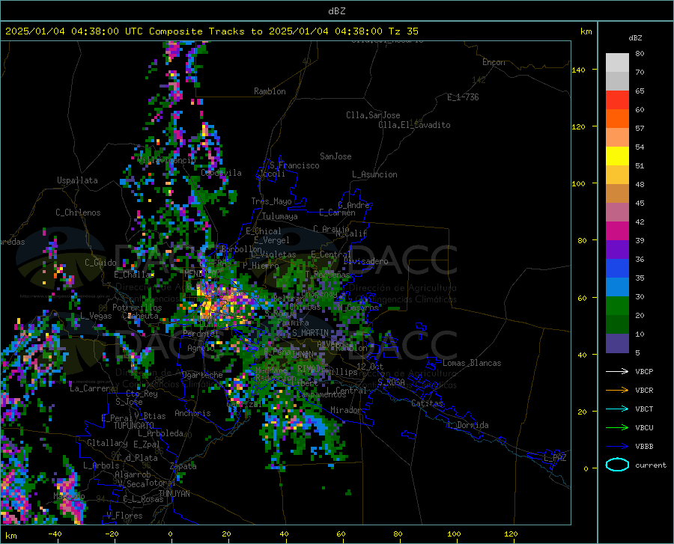Click the dBZ header above color legend
674x544 pixels.
[x=635, y=37]
